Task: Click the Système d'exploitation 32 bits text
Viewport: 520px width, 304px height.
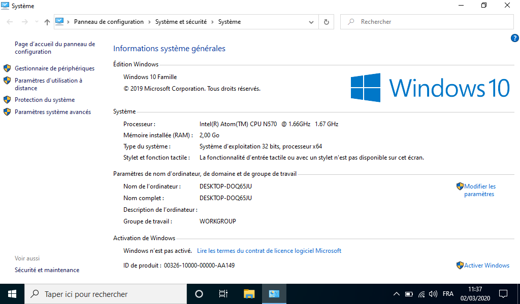Action: coord(261,146)
